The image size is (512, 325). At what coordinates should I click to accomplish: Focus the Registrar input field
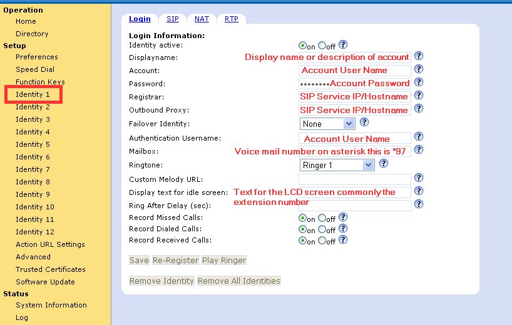[x=355, y=97]
